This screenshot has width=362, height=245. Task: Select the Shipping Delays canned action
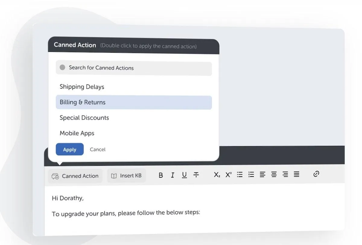tap(134, 87)
